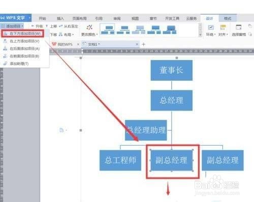Image resolution: width=254 pixels, height=202 pixels.
Task: Add a new document tab with plus
Action: (x=143, y=44)
